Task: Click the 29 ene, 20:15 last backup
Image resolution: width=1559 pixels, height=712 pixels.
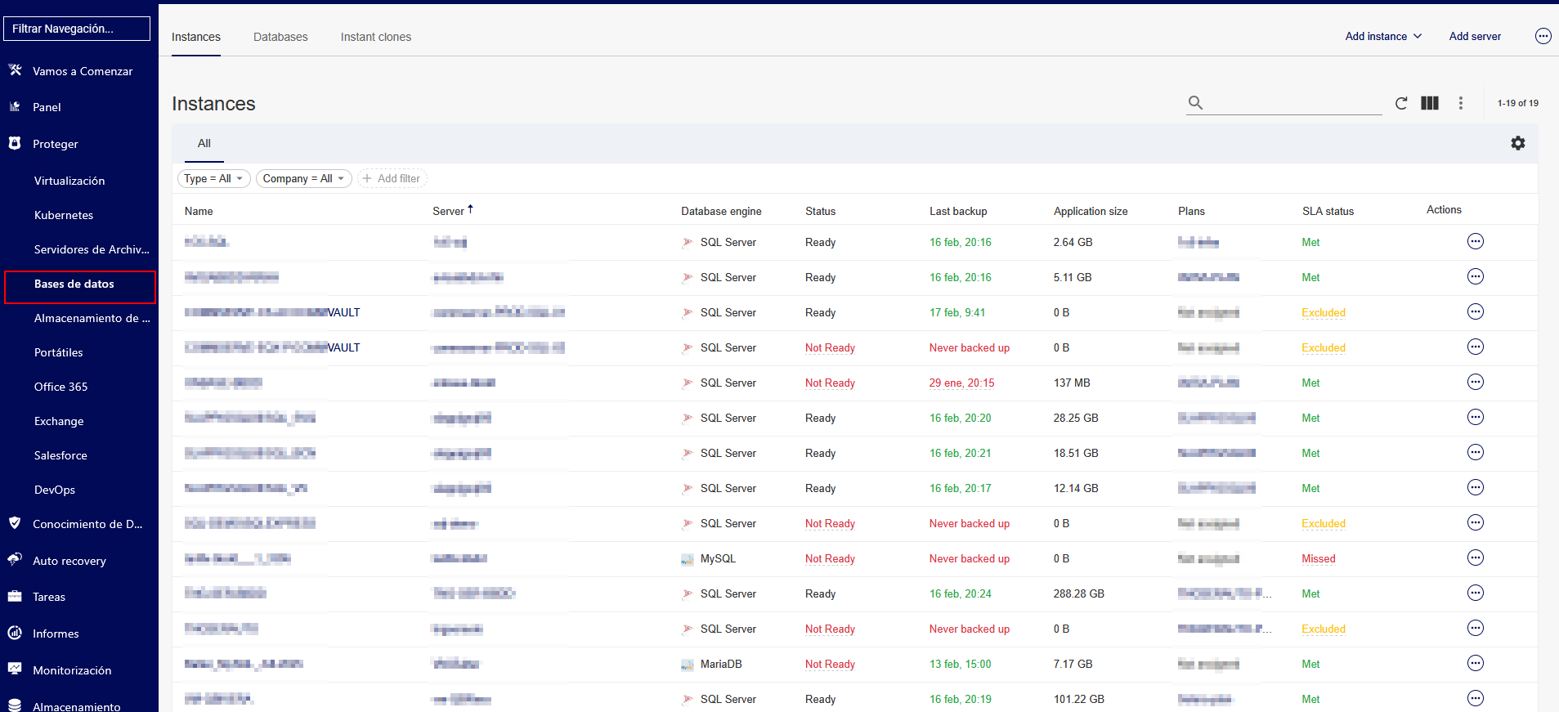Action: (961, 383)
